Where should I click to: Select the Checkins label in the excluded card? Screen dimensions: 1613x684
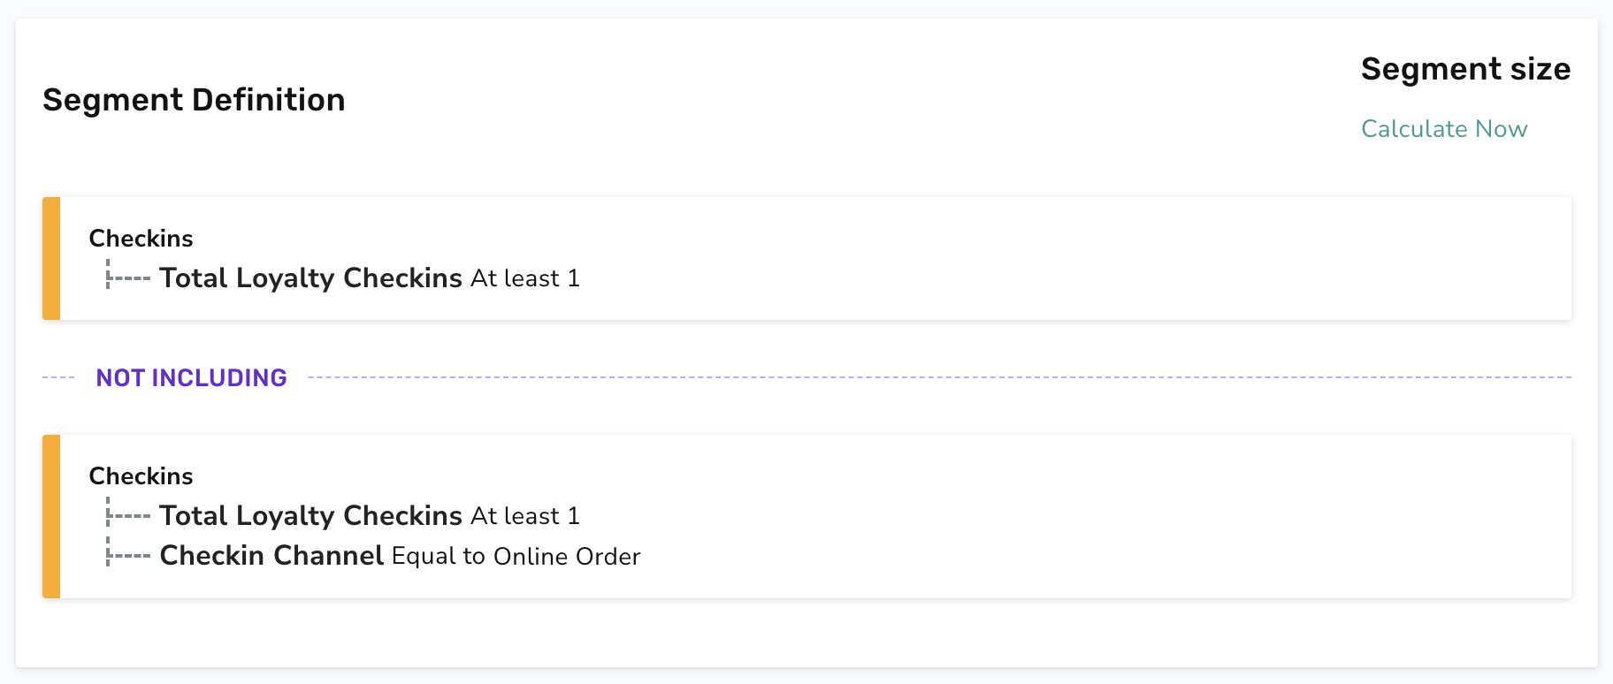coord(141,476)
